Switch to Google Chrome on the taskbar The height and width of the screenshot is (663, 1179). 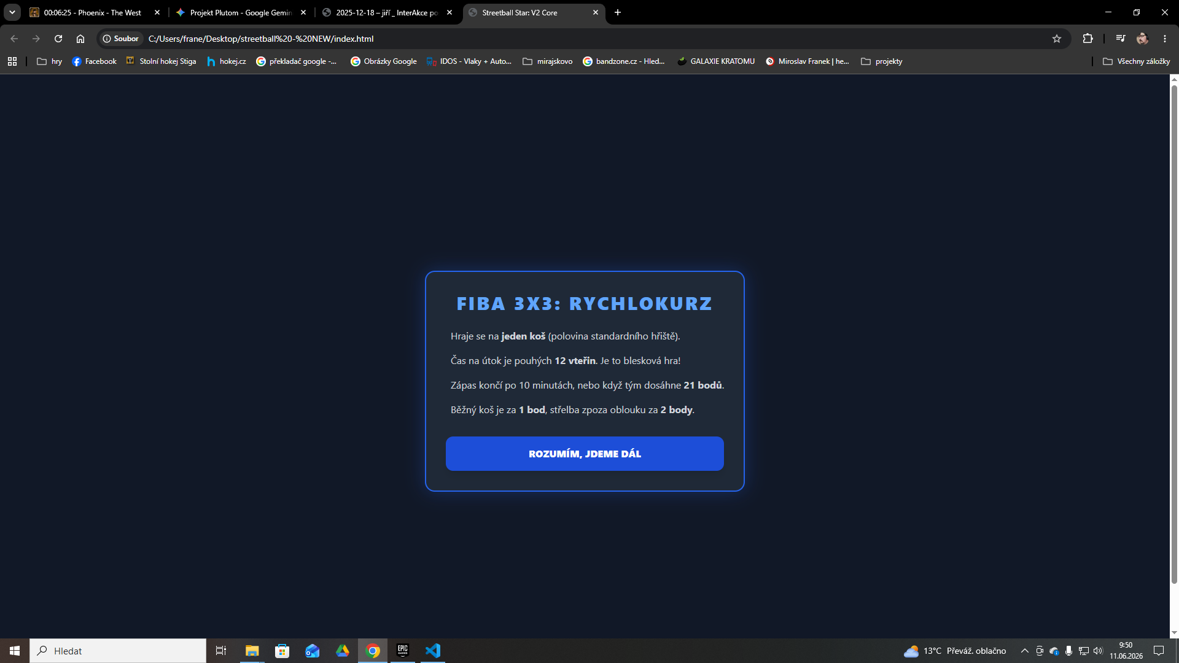tap(373, 651)
